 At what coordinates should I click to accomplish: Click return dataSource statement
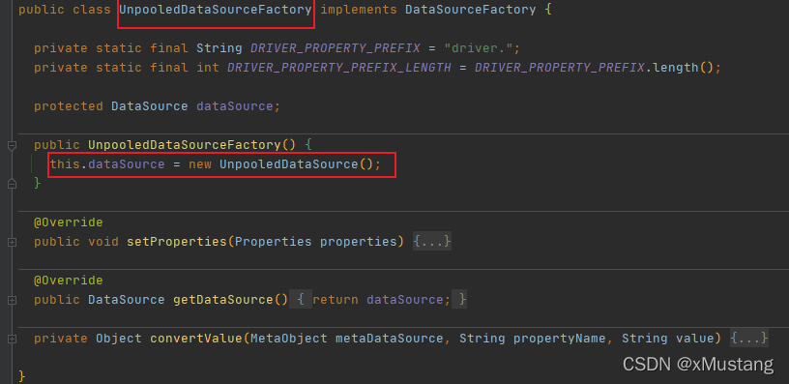pos(381,300)
